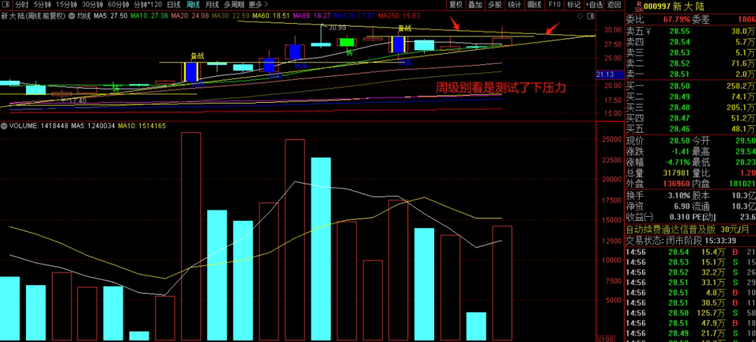Open 多周期 multi-period view

(x=234, y=6)
